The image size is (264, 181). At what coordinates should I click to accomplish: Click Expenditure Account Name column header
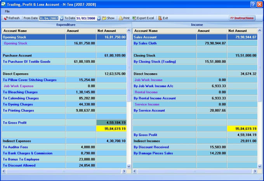(33, 31)
